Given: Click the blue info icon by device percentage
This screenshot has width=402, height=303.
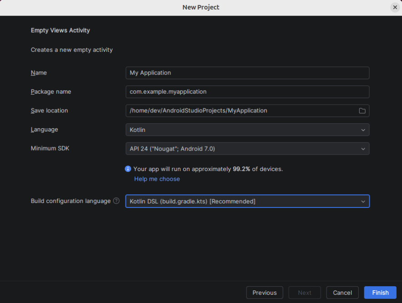Looking at the screenshot, I should [128, 169].
